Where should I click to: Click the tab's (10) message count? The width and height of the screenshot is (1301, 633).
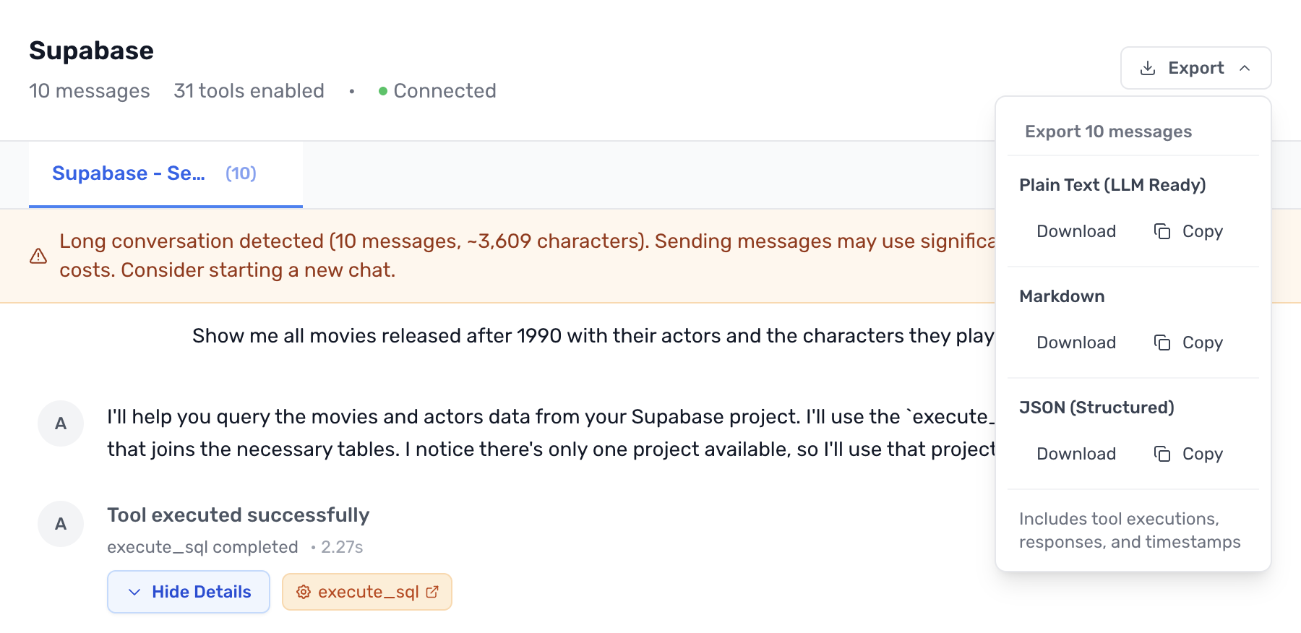point(241,173)
